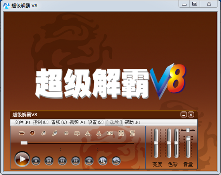Open the 文件(F) menu
Viewport: 221px width, 175px height.
point(22,122)
